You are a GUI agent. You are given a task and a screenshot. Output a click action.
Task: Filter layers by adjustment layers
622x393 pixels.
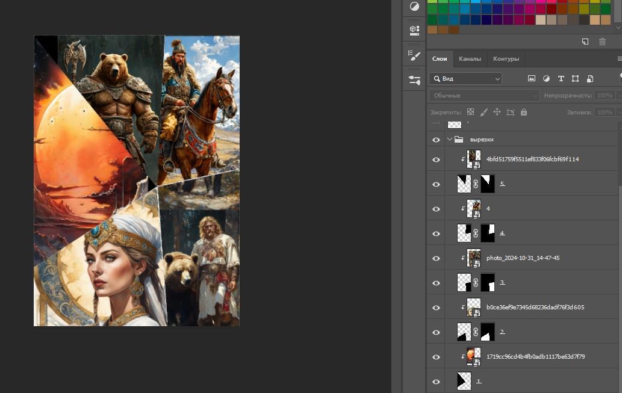point(546,79)
